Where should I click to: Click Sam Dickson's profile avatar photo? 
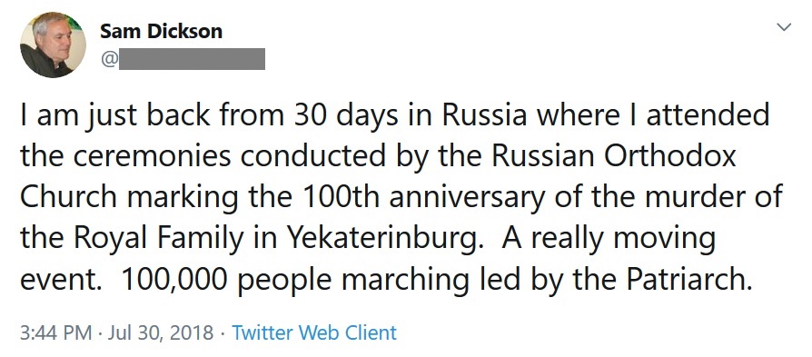click(x=53, y=45)
